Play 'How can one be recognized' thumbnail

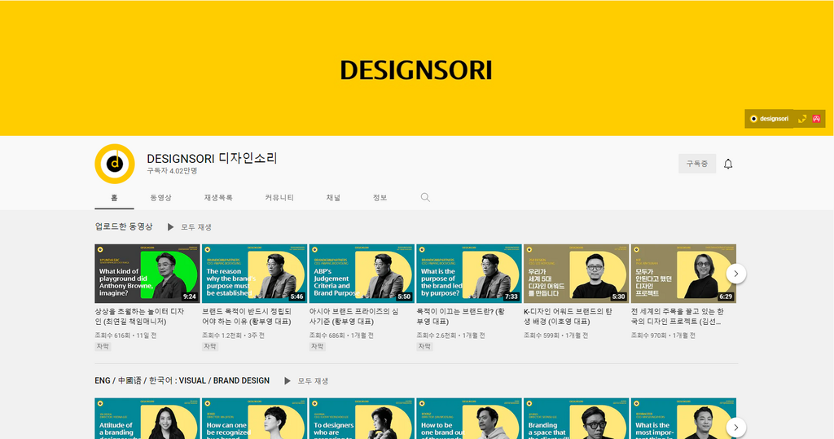click(254, 419)
